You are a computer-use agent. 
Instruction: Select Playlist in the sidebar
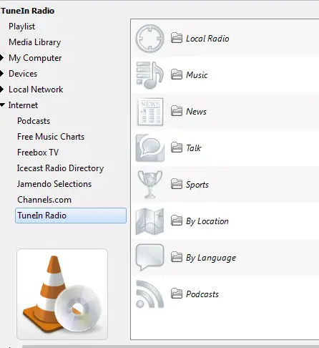(x=21, y=26)
